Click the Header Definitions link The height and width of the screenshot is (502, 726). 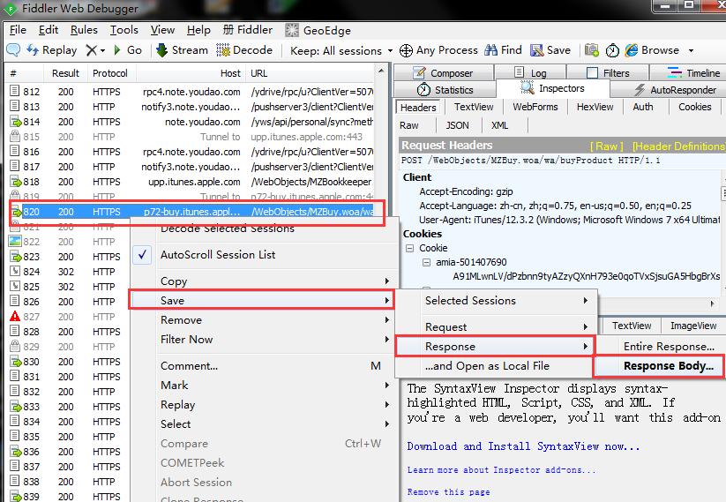[678, 146]
